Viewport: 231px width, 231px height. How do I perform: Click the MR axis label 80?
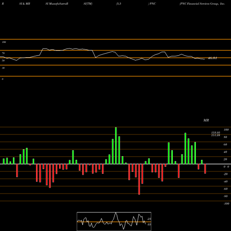[x=225, y=137]
